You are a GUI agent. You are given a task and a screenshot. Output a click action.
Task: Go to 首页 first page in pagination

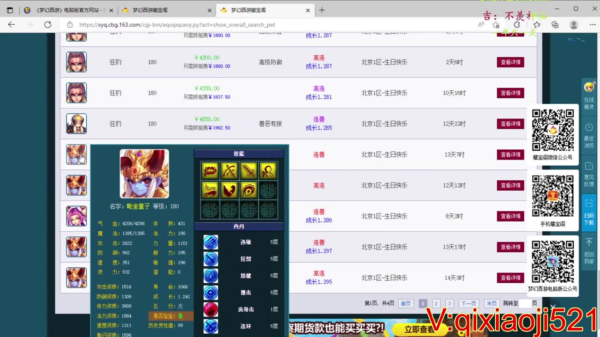coord(405,303)
